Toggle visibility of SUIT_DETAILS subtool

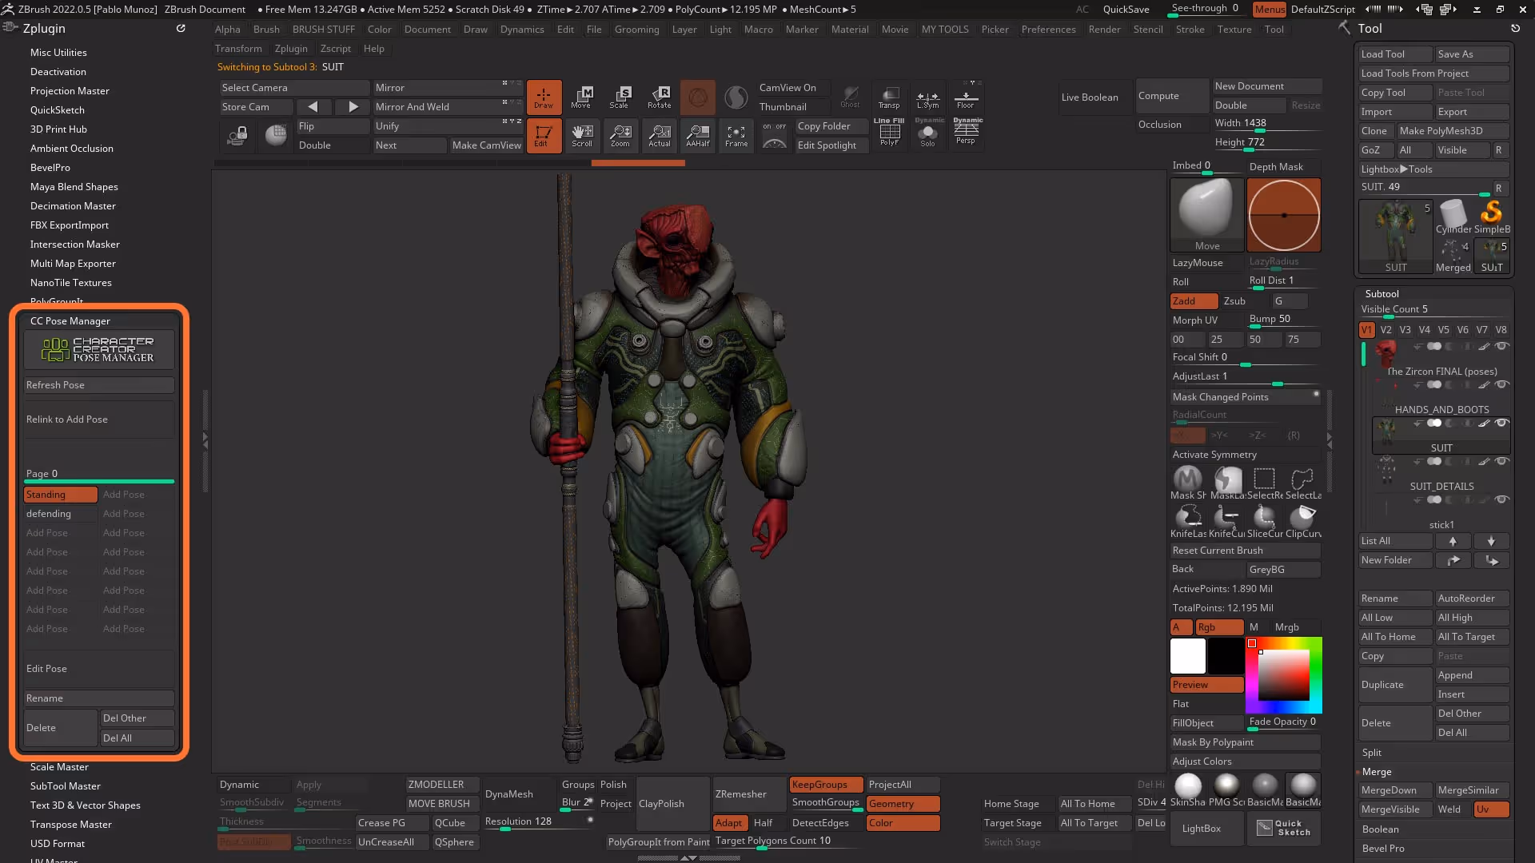[1501, 462]
